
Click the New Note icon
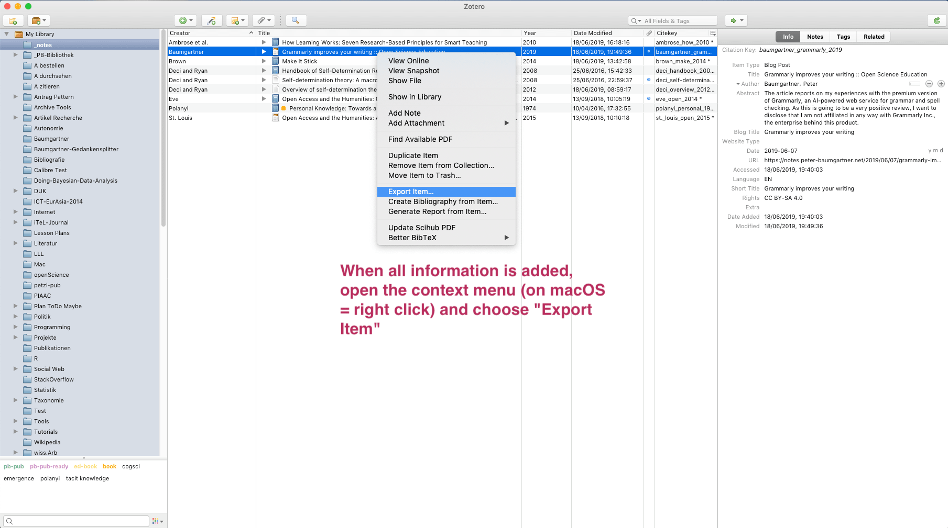click(x=235, y=20)
